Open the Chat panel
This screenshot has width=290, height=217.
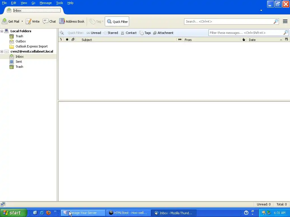click(x=49, y=21)
